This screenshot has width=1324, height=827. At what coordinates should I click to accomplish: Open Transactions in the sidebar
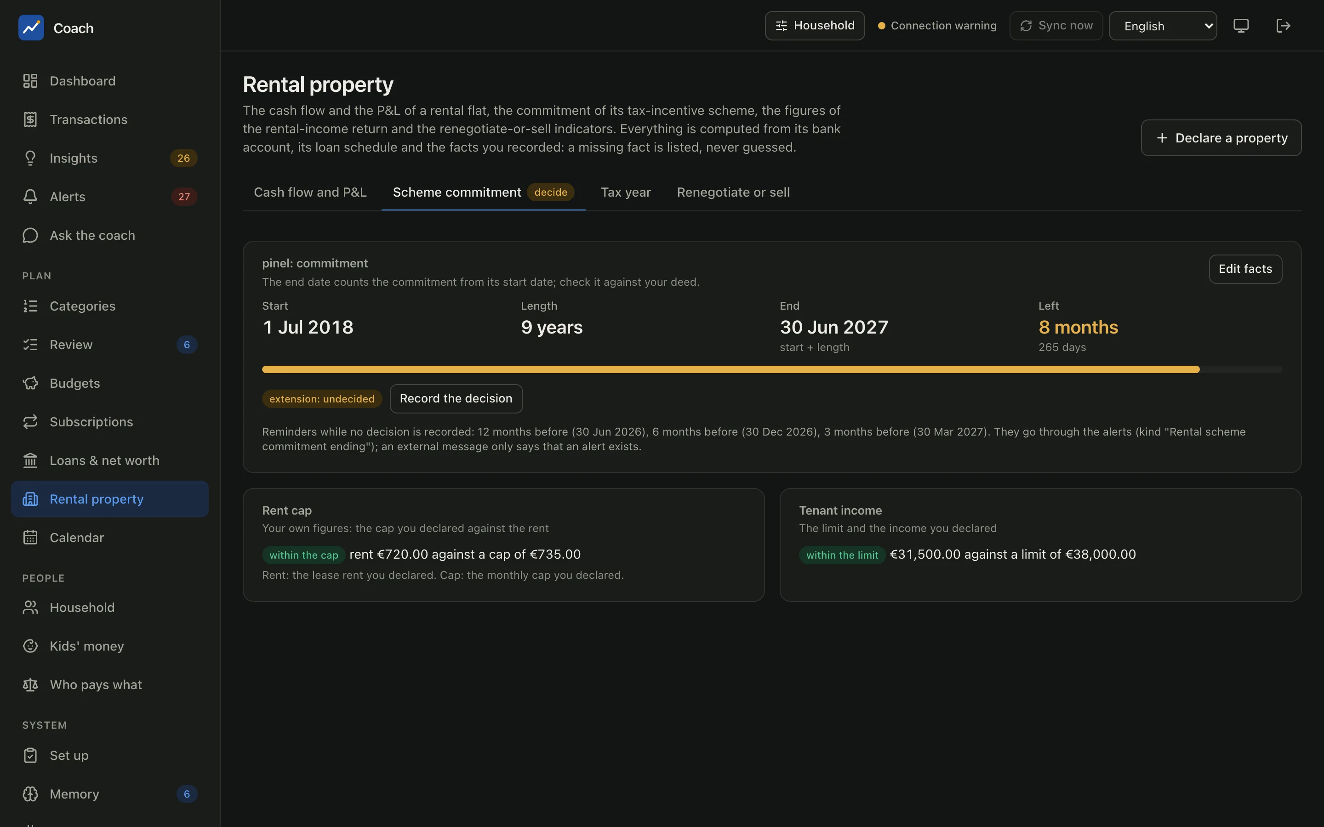[109, 119]
